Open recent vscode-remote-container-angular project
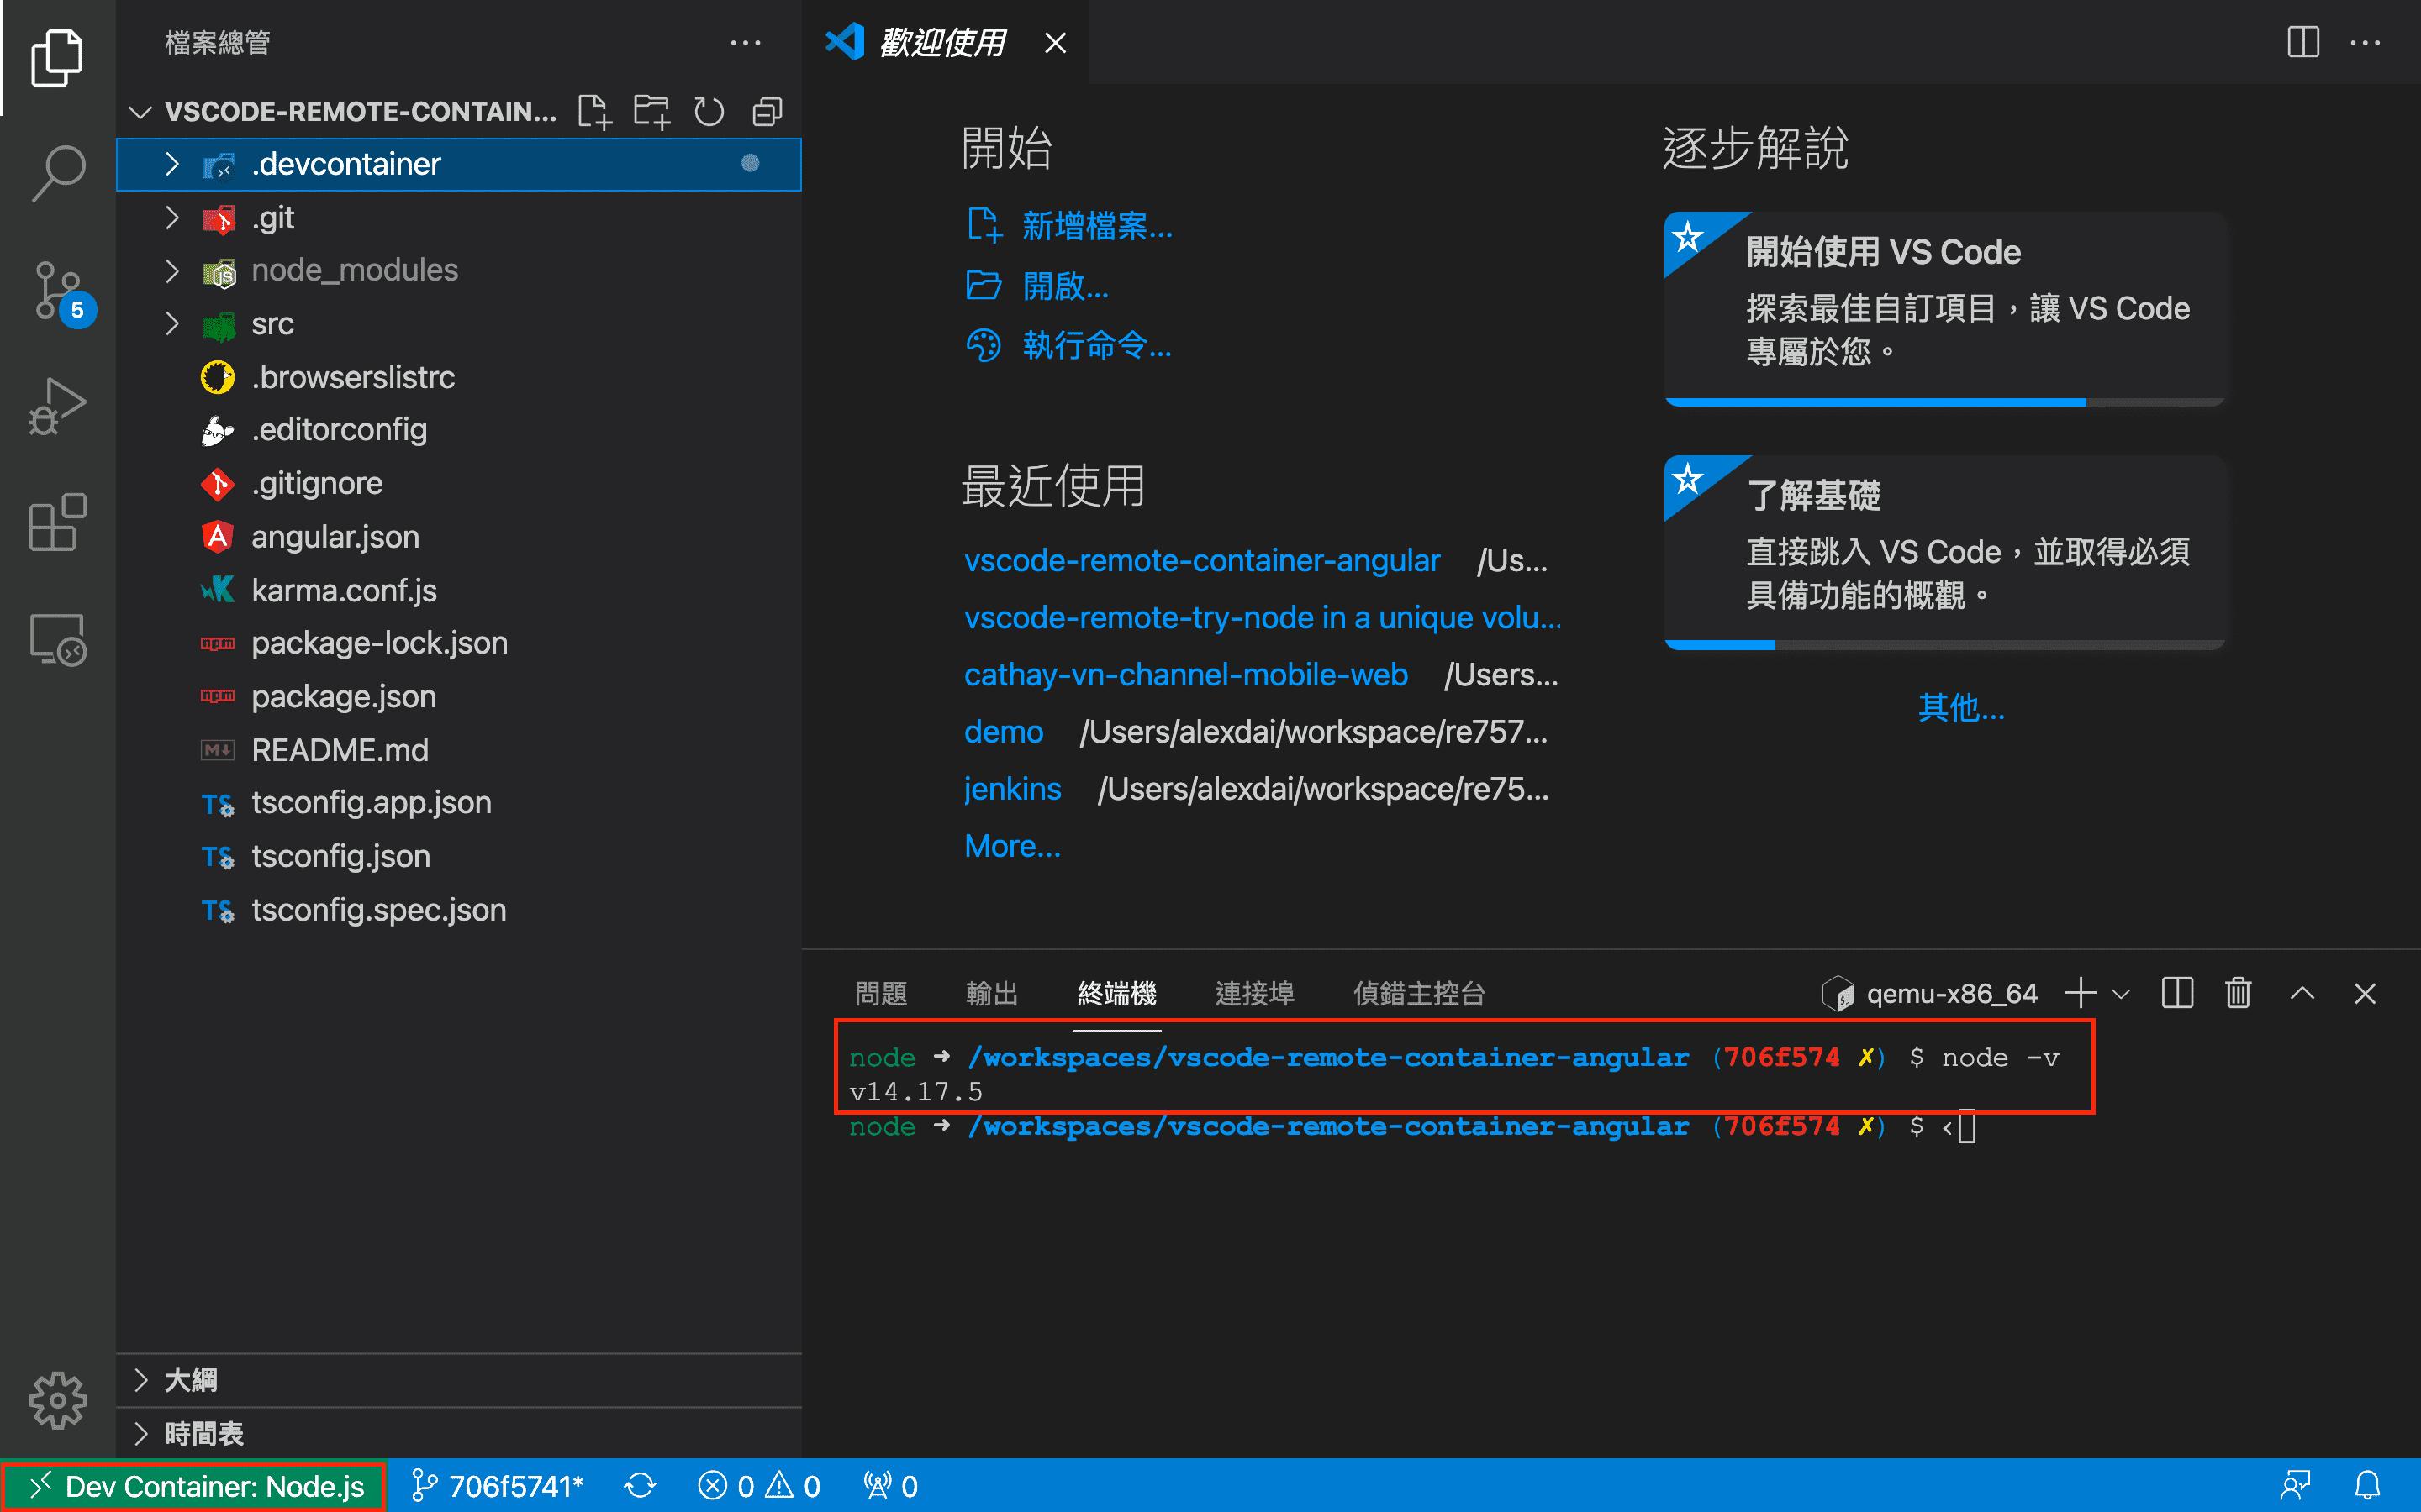2421x1512 pixels. 1201,560
